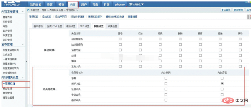Viewport: 251px width, 110px height.
Task: Open 评论管理 in the sidebar
Action: [7, 40]
